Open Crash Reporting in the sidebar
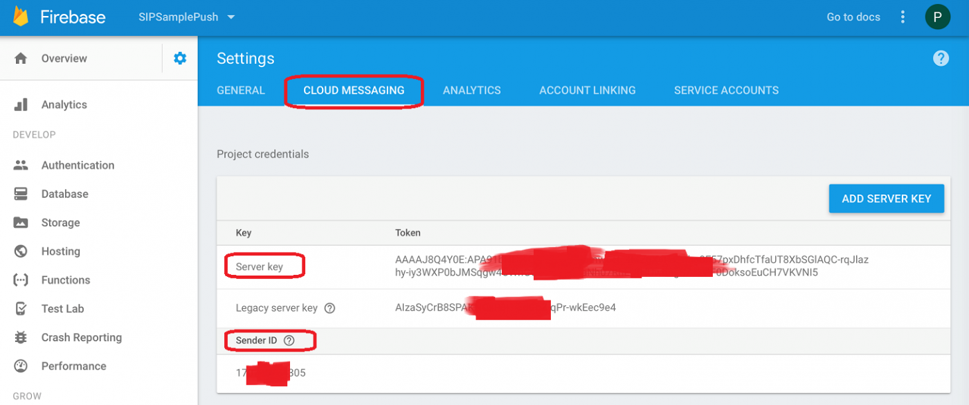Screen dimensions: 969x405 click(x=81, y=338)
